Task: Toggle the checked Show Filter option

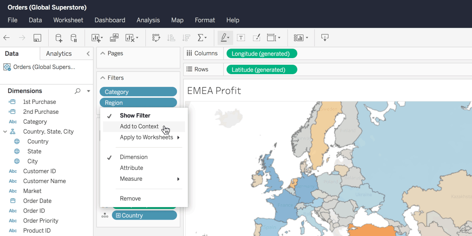Action: [135, 116]
